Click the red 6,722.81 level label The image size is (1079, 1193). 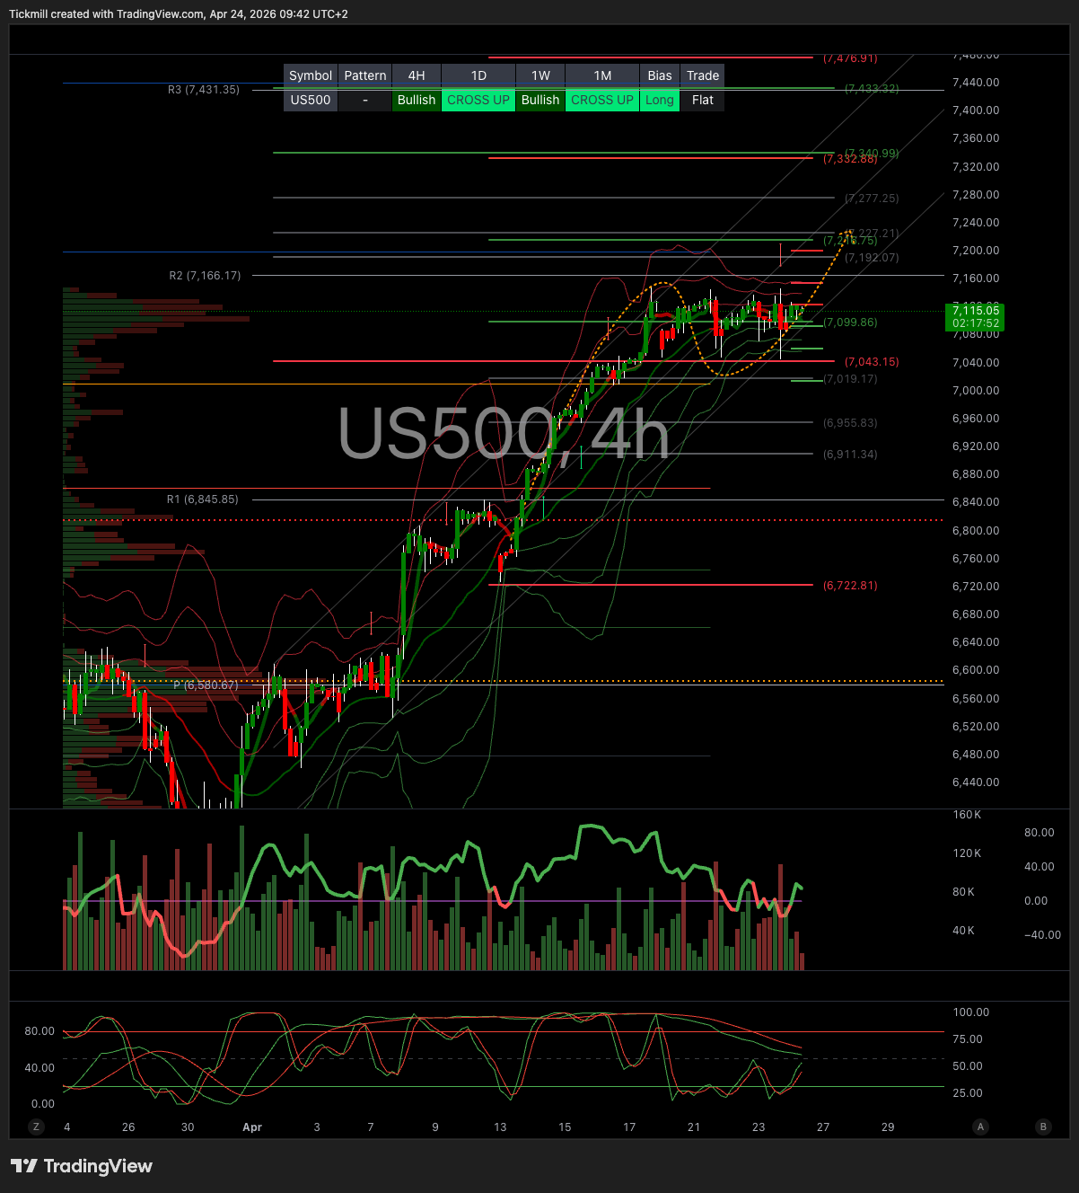(850, 586)
